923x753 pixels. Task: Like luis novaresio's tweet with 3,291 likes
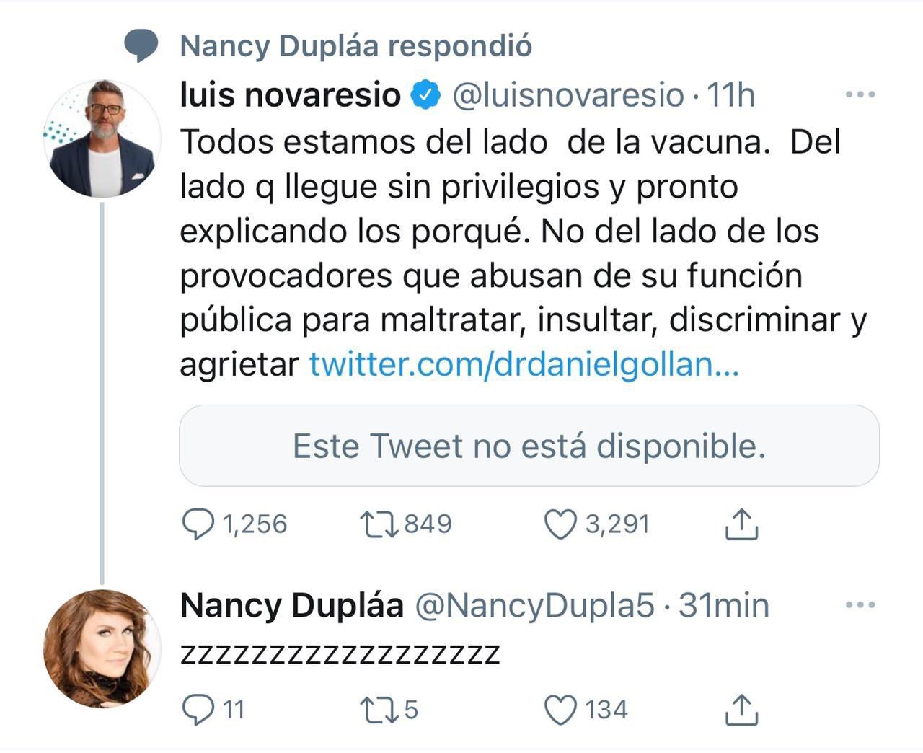point(562,524)
